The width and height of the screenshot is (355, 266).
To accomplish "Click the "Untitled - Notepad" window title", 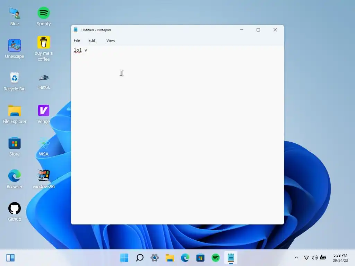I will click(x=96, y=30).
